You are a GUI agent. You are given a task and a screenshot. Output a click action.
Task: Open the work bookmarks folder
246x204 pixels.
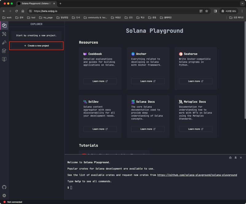7,18
